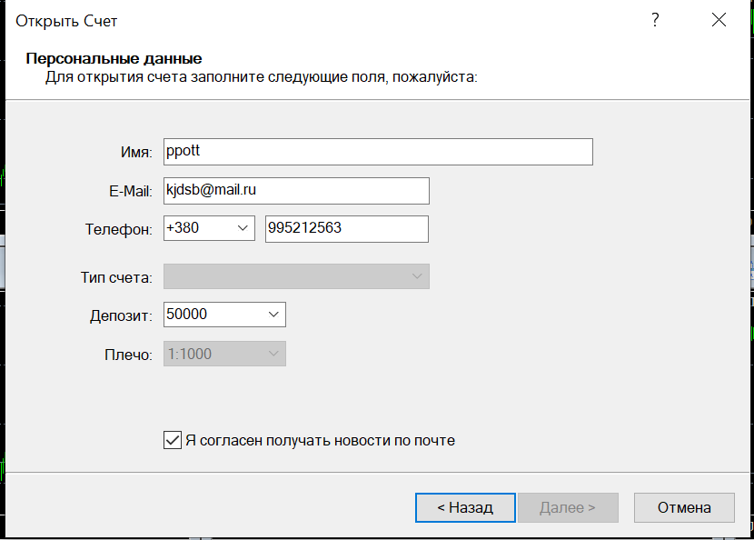Click the Тип счета chevron arrow
The width and height of the screenshot is (754, 540).
[x=417, y=276]
